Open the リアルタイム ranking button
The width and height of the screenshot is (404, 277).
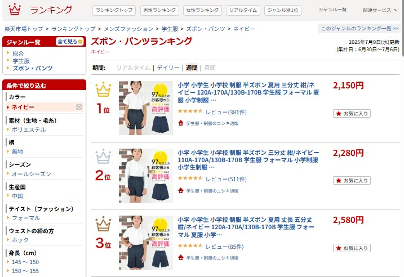tap(243, 10)
